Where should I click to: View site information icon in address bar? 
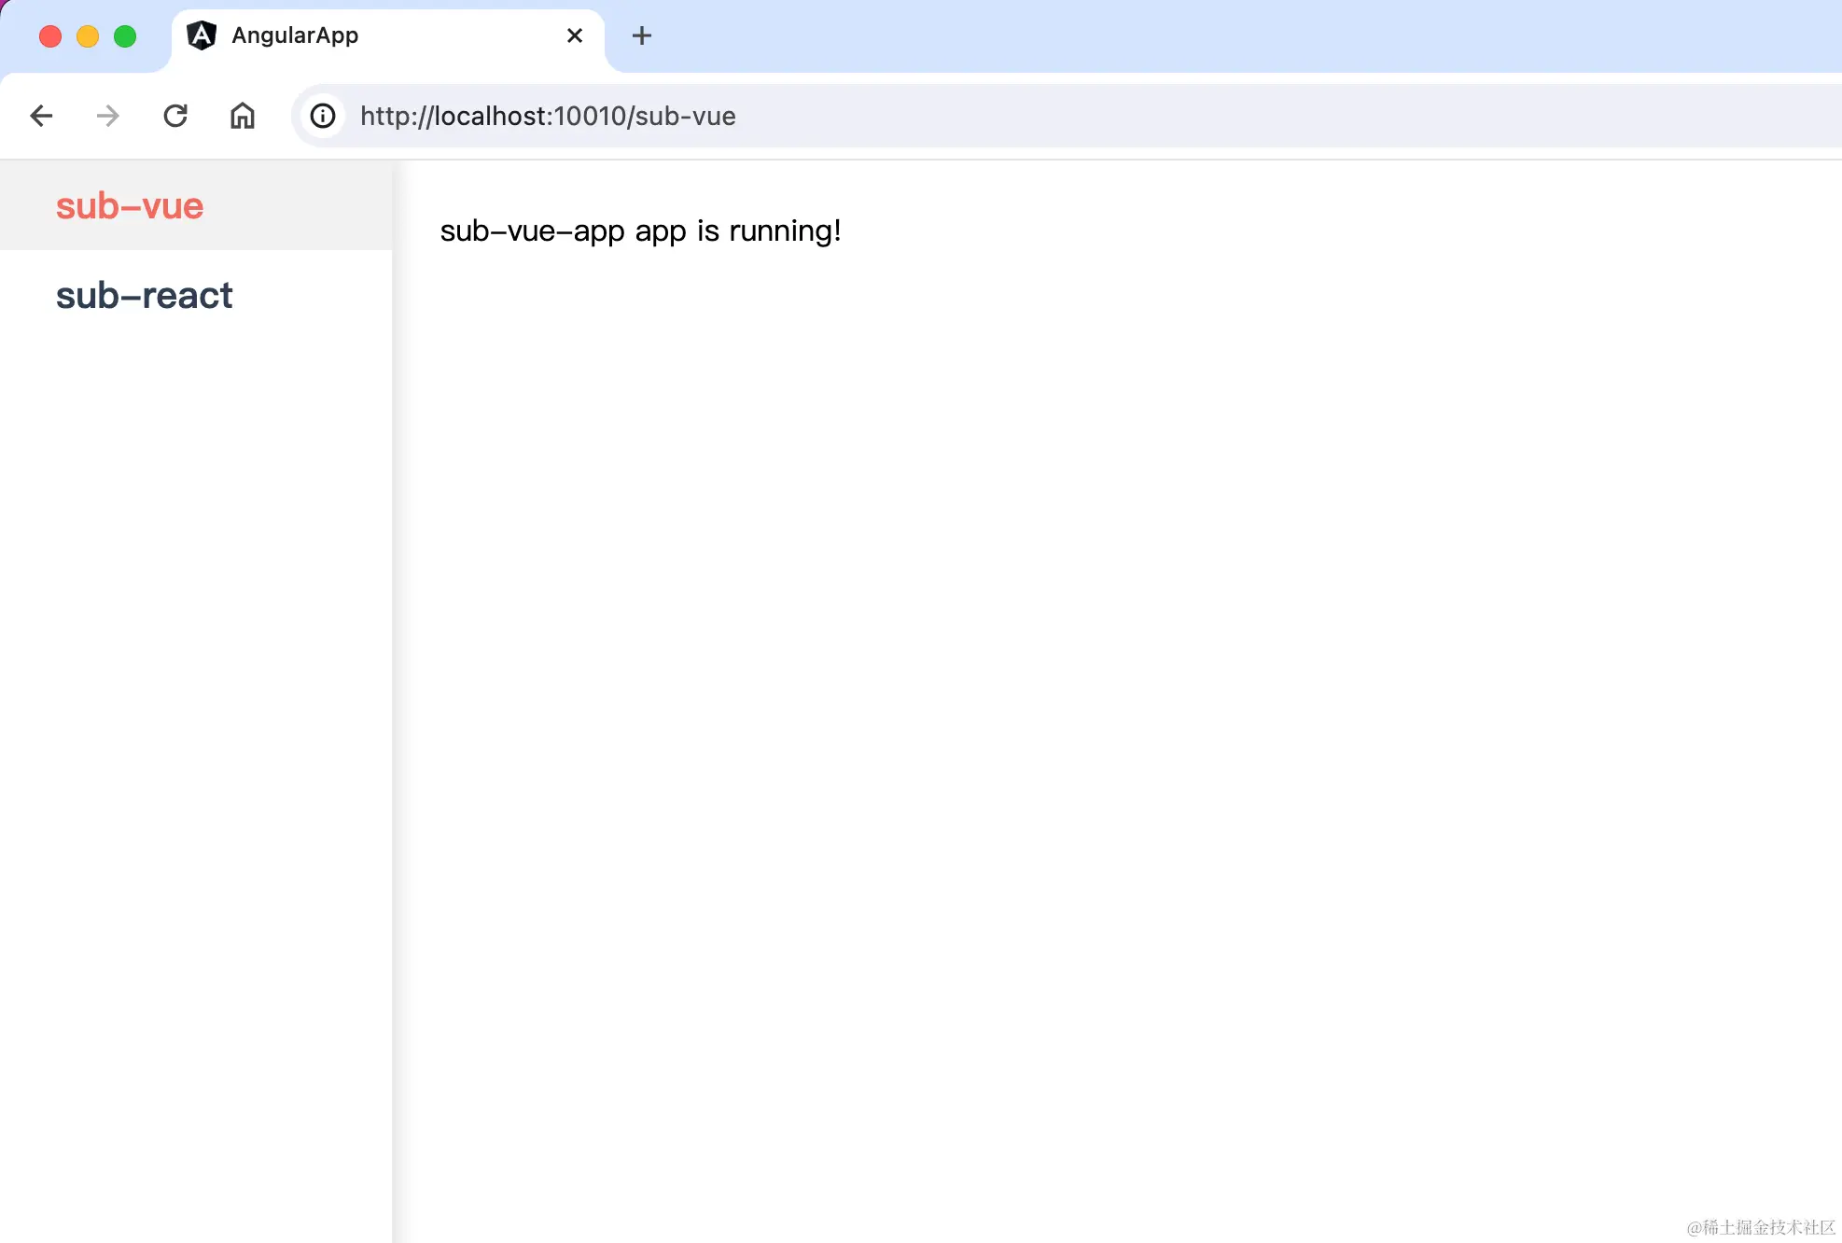click(x=323, y=116)
